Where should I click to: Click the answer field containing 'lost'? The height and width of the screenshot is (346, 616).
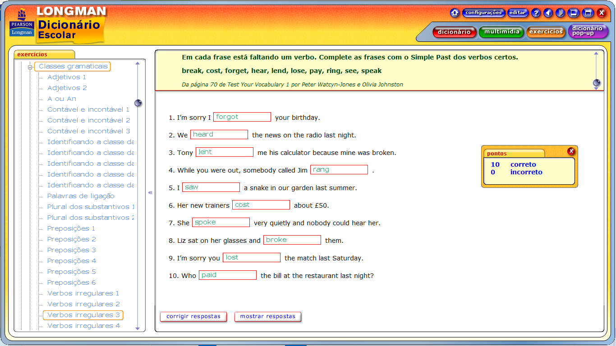pos(252,257)
